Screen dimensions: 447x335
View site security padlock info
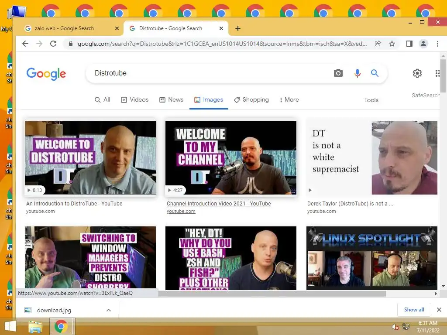coord(70,44)
